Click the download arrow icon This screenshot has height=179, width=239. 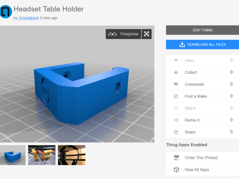point(182,44)
